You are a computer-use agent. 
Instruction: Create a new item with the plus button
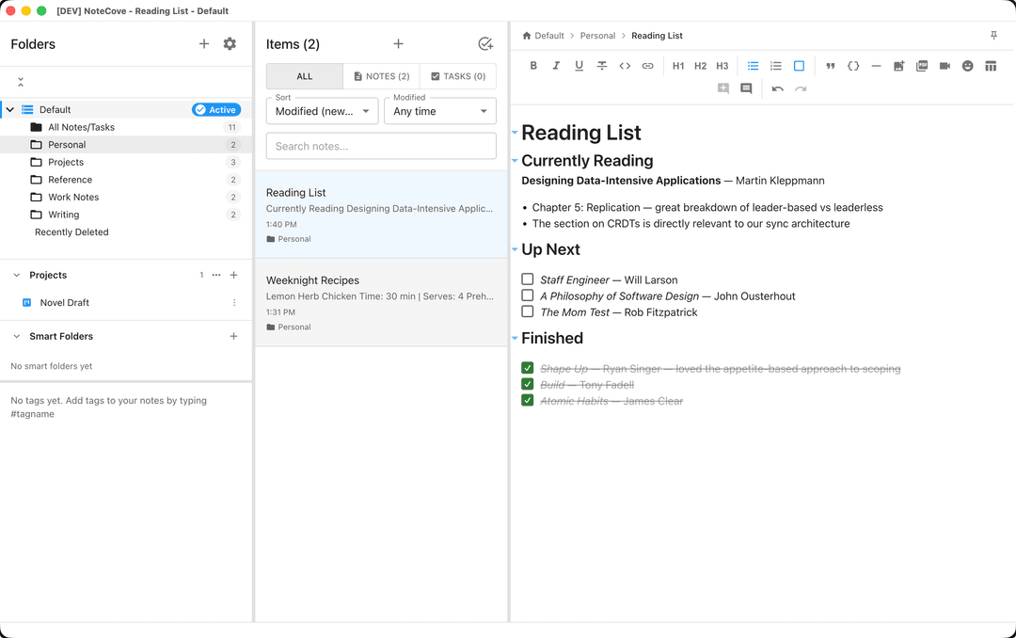(x=398, y=43)
